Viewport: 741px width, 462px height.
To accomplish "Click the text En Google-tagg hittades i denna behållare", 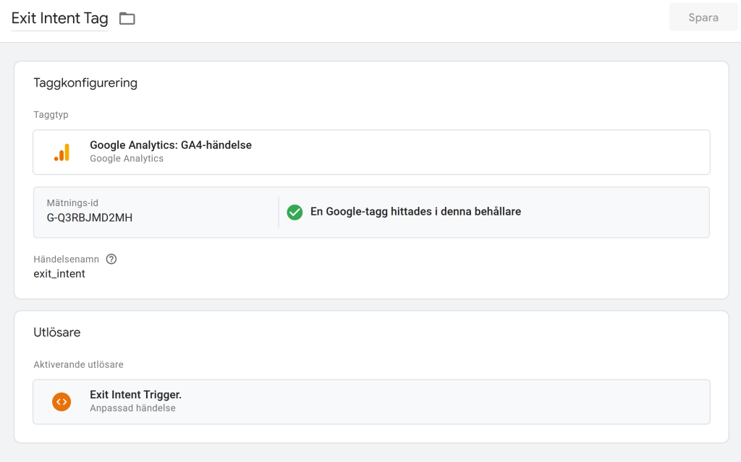I will point(415,212).
